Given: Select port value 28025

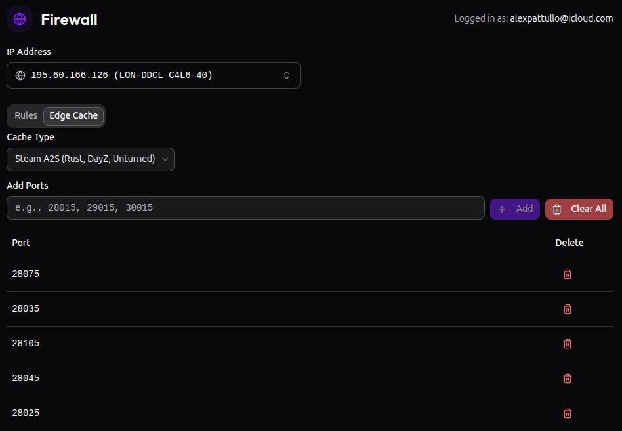Looking at the screenshot, I should point(26,413).
